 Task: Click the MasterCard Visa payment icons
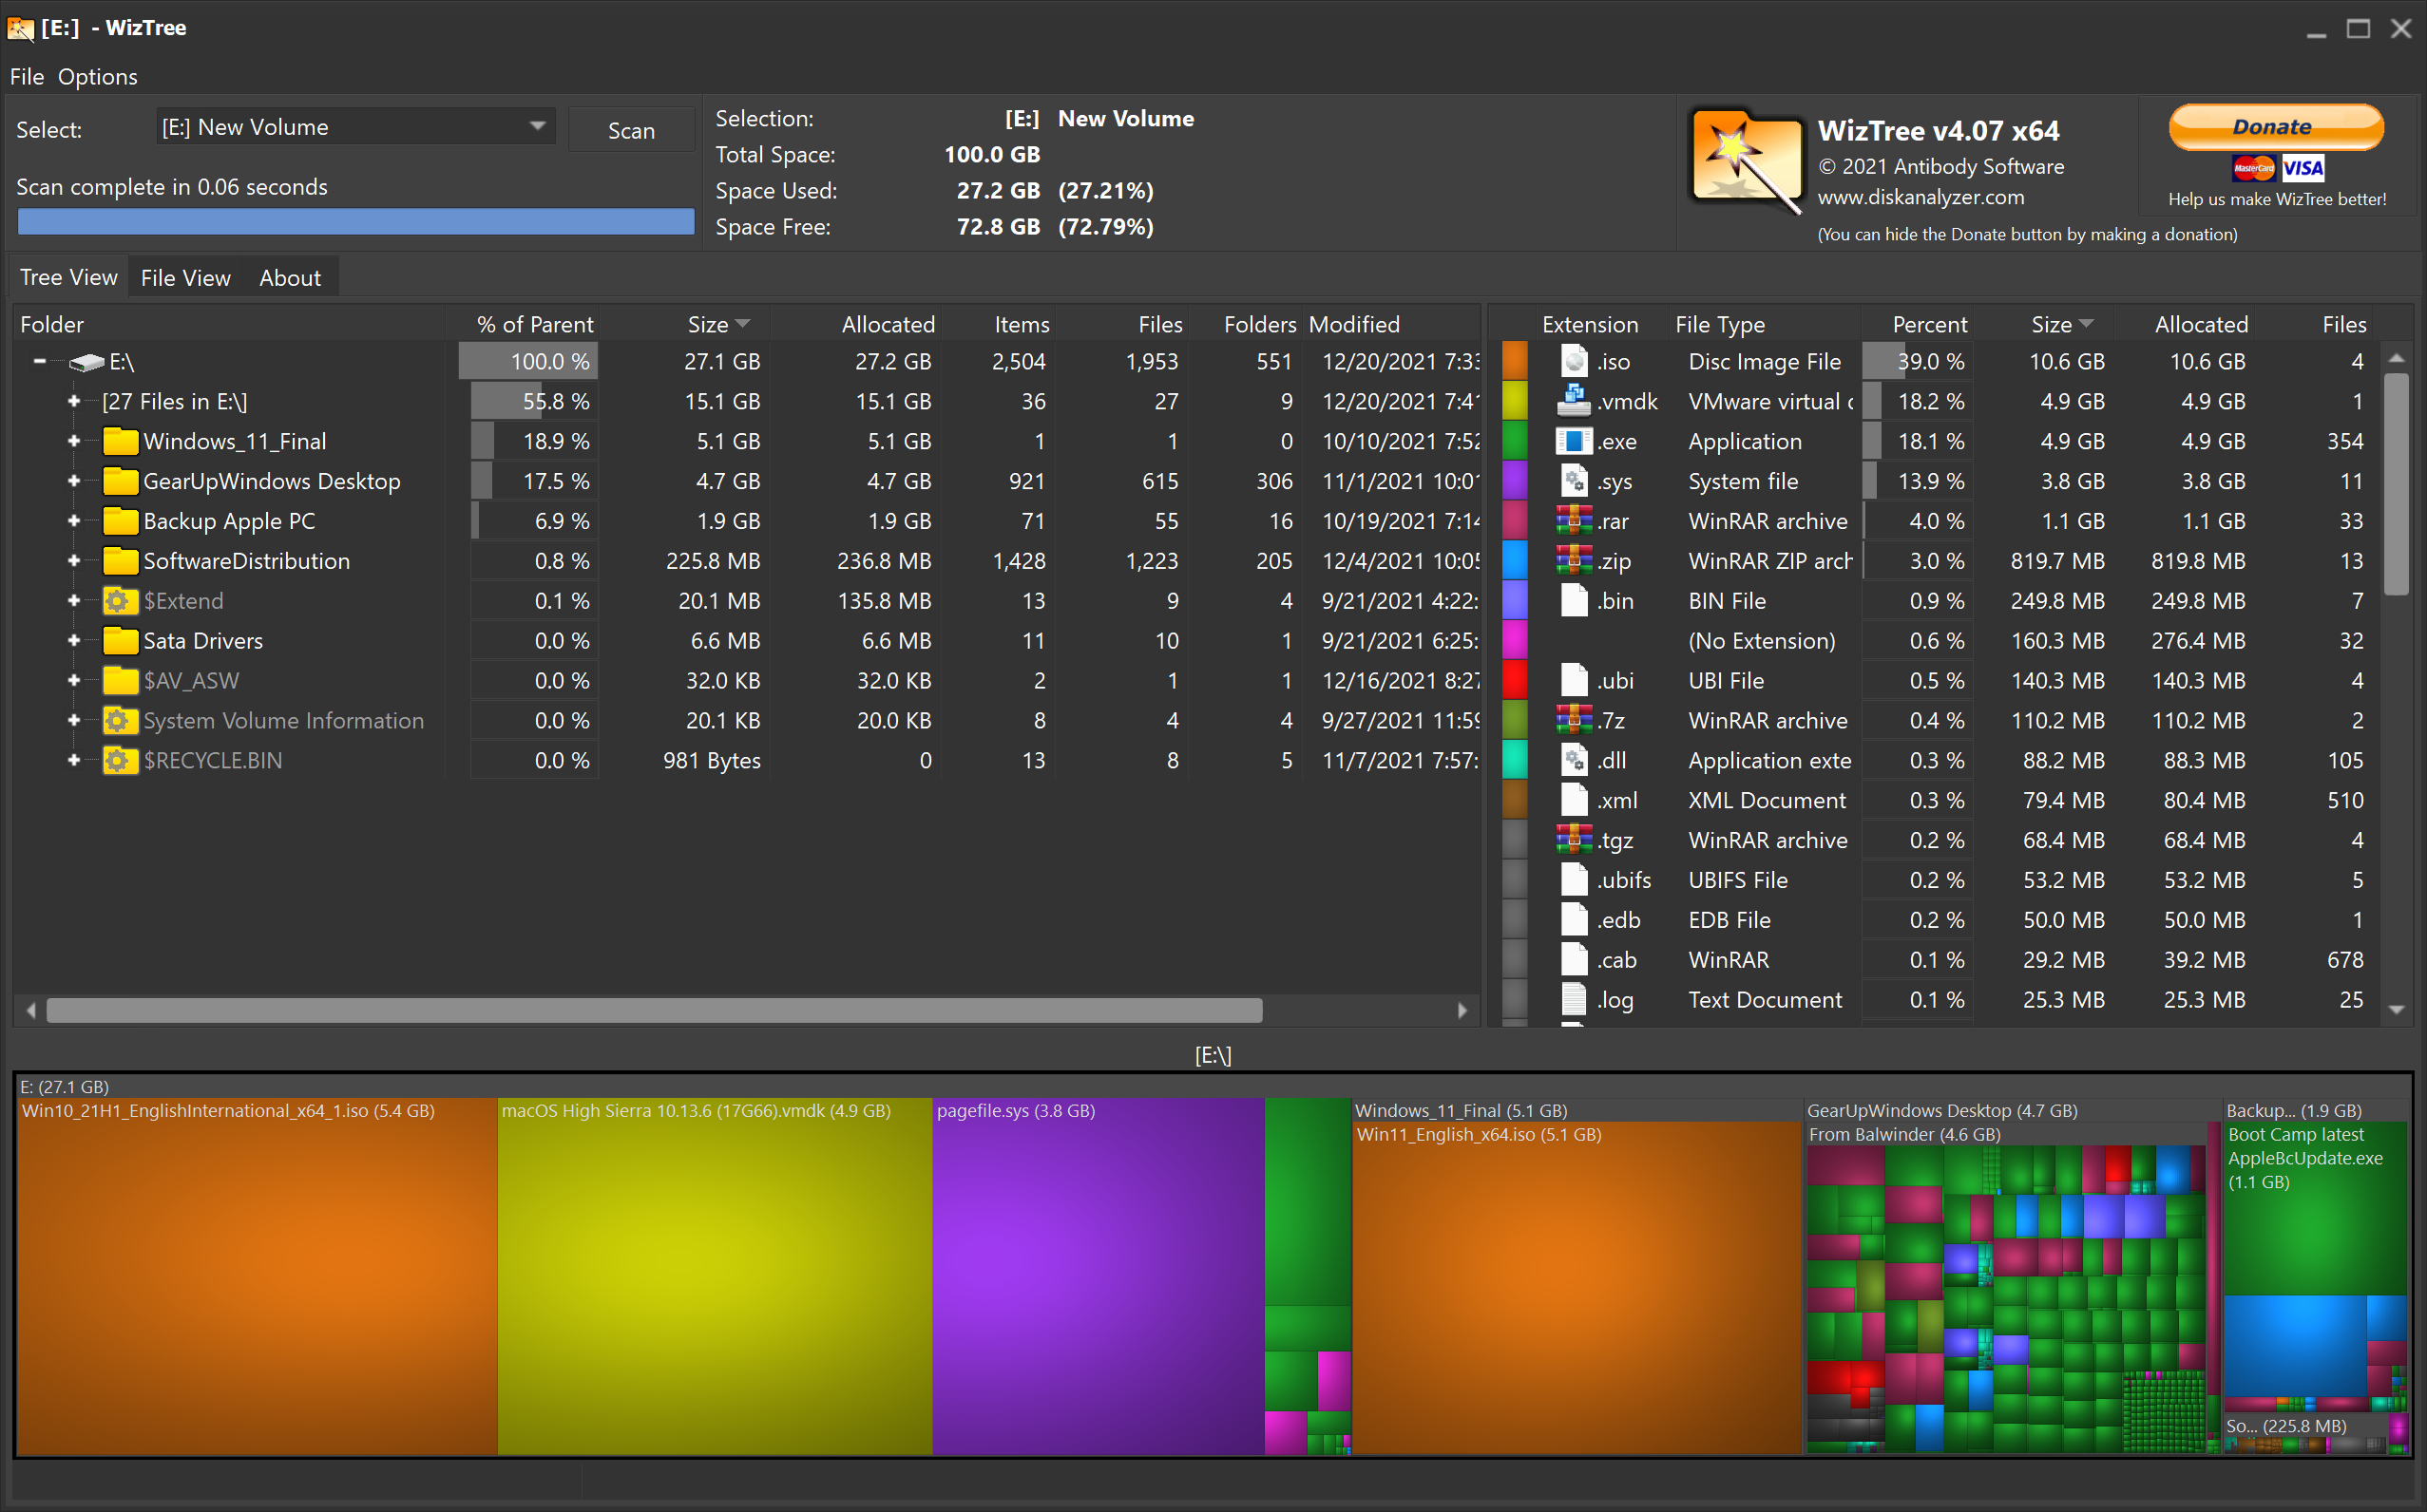click(2278, 169)
